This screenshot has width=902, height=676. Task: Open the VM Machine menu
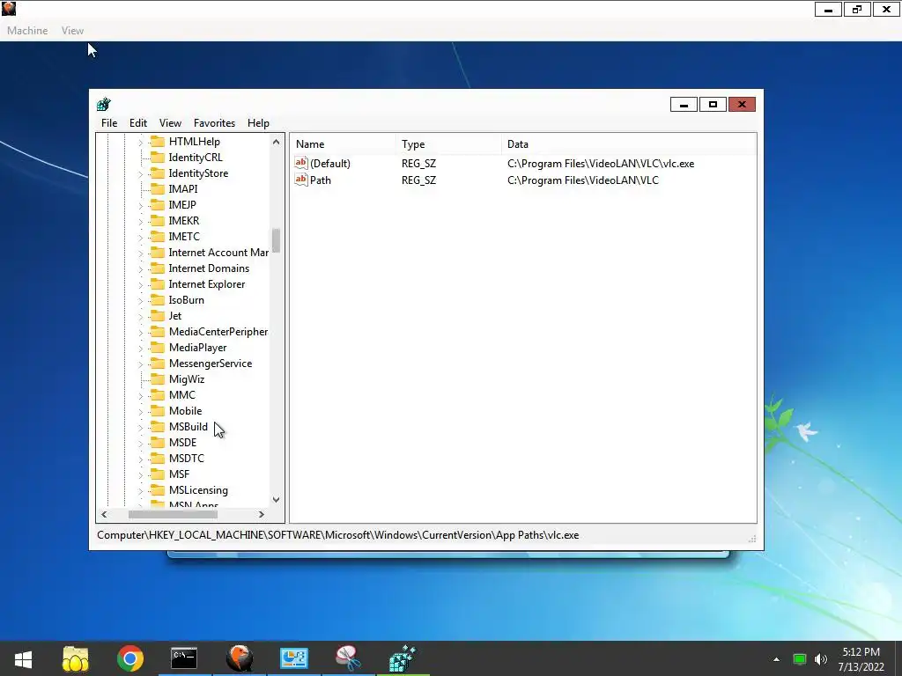click(27, 31)
